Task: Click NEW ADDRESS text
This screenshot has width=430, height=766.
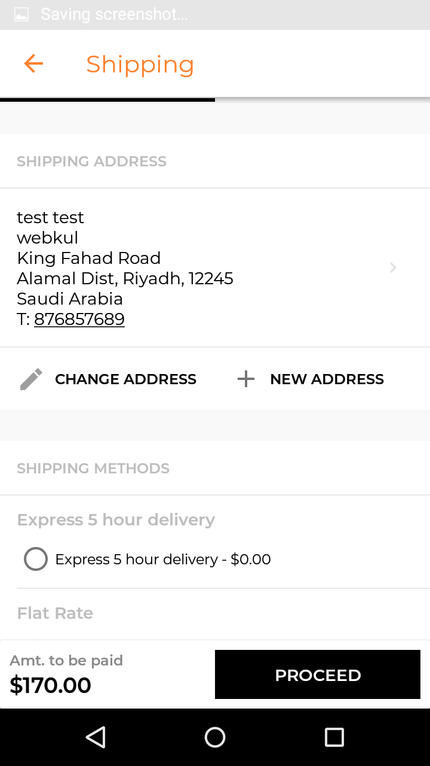Action: pyautogui.click(x=327, y=379)
